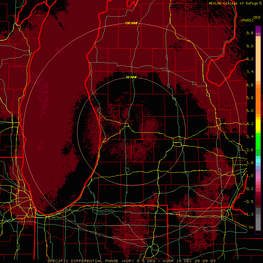Click the '5.8' scale value
The width and height of the screenshot is (263, 263).
point(250,98)
